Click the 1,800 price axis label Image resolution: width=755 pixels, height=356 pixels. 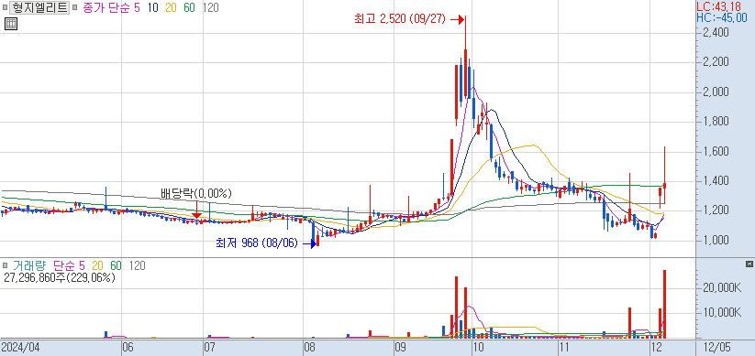715,122
